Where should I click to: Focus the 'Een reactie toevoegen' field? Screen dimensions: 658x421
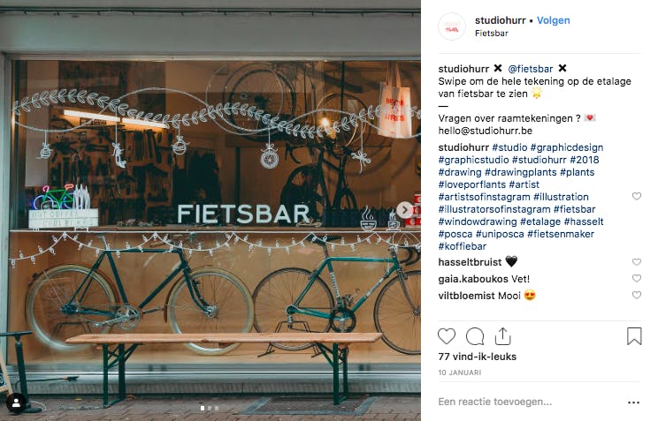point(495,402)
